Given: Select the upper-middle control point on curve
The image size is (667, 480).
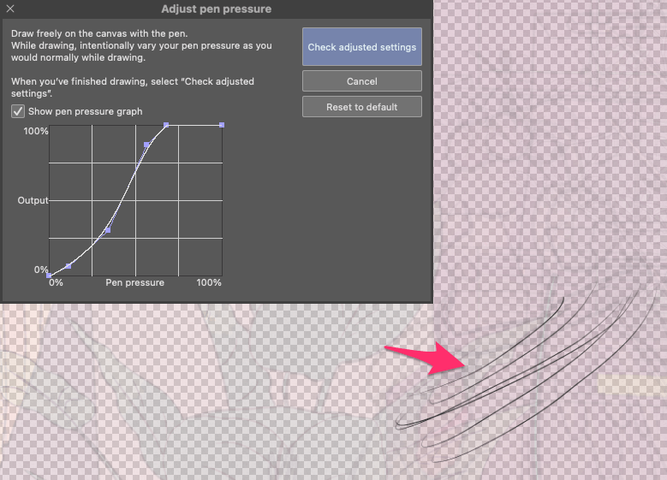Looking at the screenshot, I should [146, 145].
